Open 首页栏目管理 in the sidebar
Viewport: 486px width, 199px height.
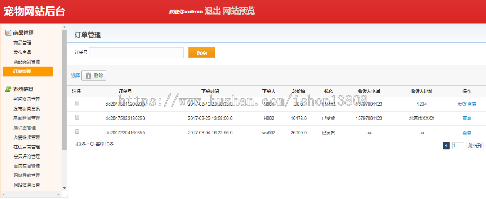coord(26,166)
